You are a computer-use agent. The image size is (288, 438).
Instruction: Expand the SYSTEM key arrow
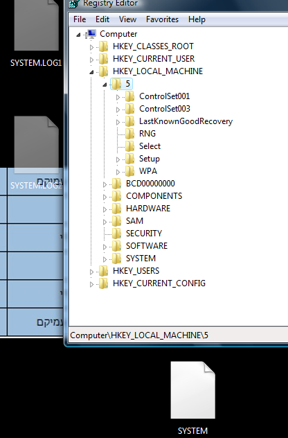[105, 259]
